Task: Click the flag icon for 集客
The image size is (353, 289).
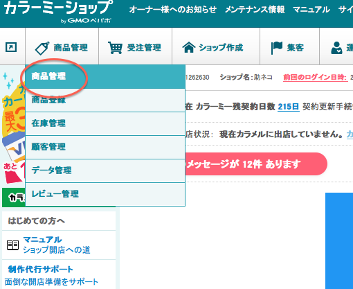Action: [277, 48]
